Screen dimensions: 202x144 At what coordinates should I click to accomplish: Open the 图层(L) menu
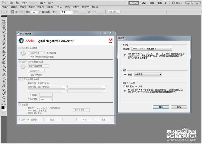pos(32,7)
